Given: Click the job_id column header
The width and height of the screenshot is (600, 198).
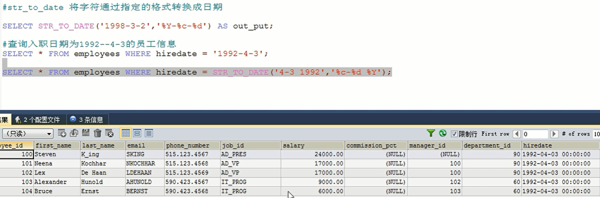Looking at the screenshot, I should coord(250,145).
